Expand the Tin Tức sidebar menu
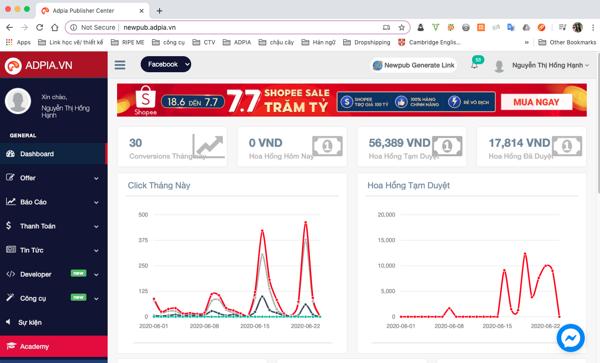 (x=53, y=250)
